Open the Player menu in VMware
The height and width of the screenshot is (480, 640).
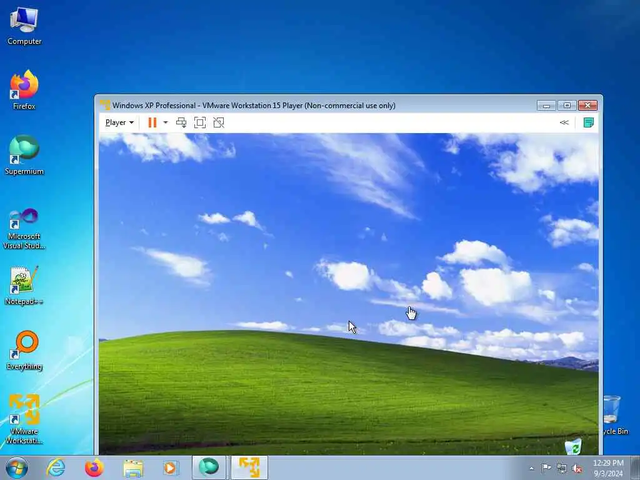119,122
